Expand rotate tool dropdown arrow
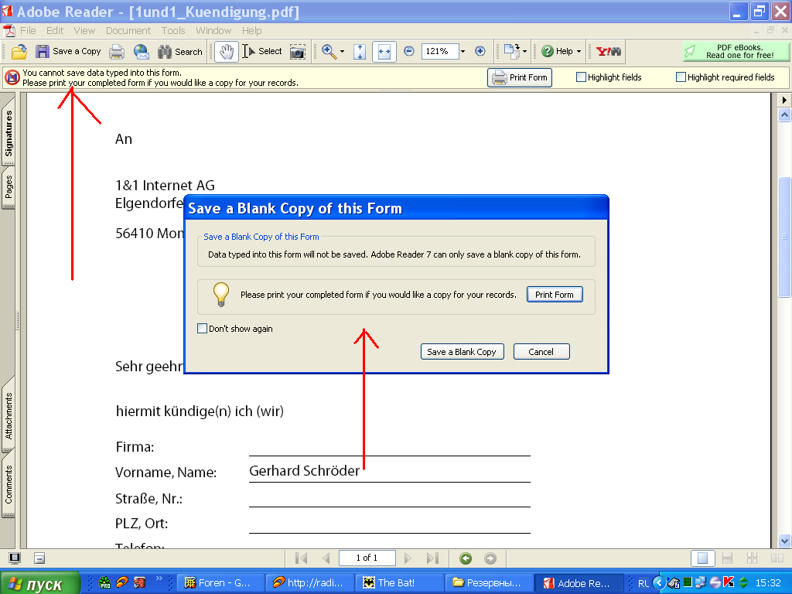Image resolution: width=792 pixels, height=594 pixels. [x=524, y=52]
